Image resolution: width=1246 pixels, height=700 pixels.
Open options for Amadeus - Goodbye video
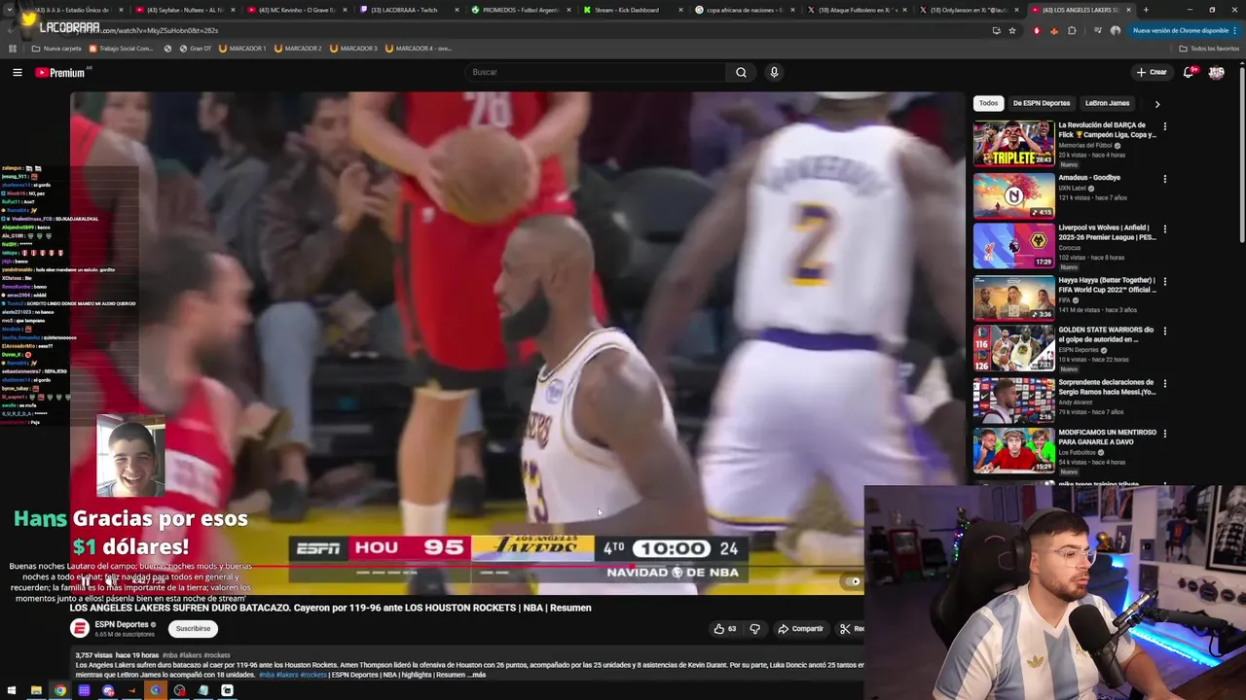[x=1164, y=179]
